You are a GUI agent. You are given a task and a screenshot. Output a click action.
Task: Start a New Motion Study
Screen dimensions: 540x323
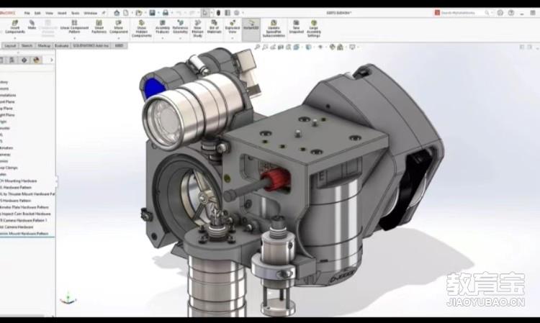(197, 29)
